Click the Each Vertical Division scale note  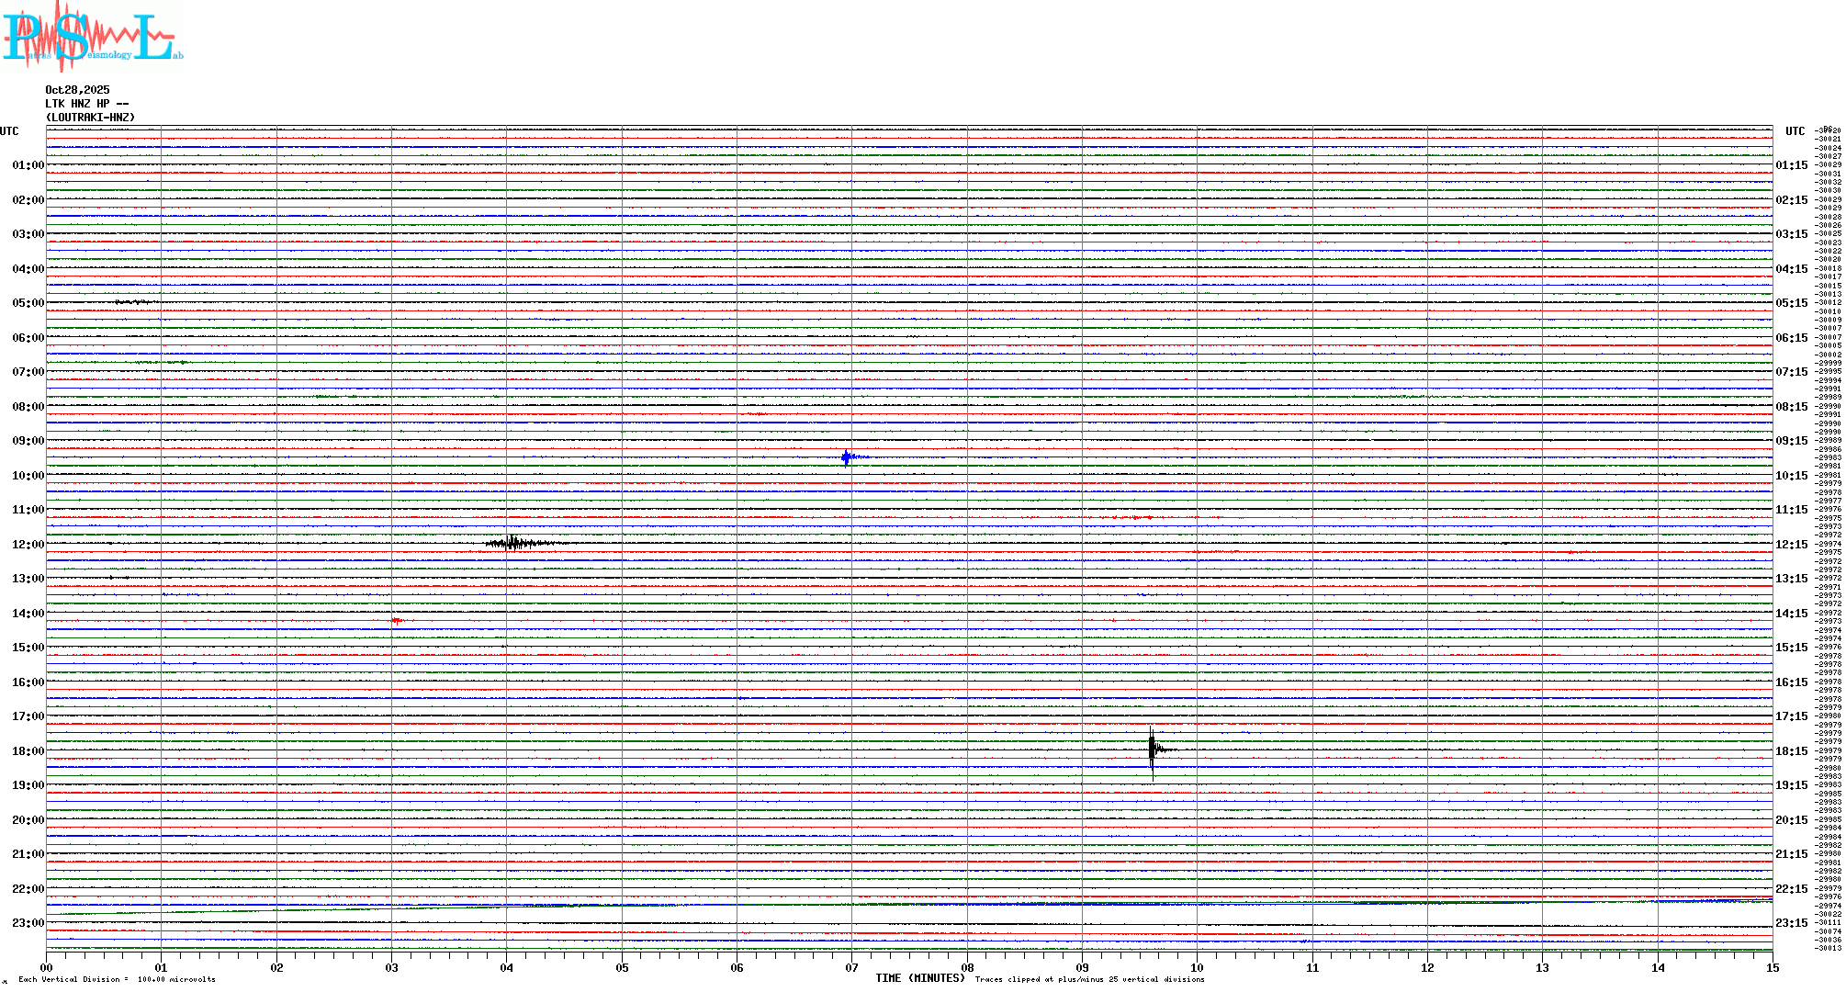[x=117, y=979]
